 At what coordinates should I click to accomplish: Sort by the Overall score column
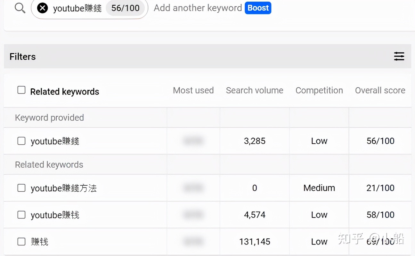click(380, 90)
